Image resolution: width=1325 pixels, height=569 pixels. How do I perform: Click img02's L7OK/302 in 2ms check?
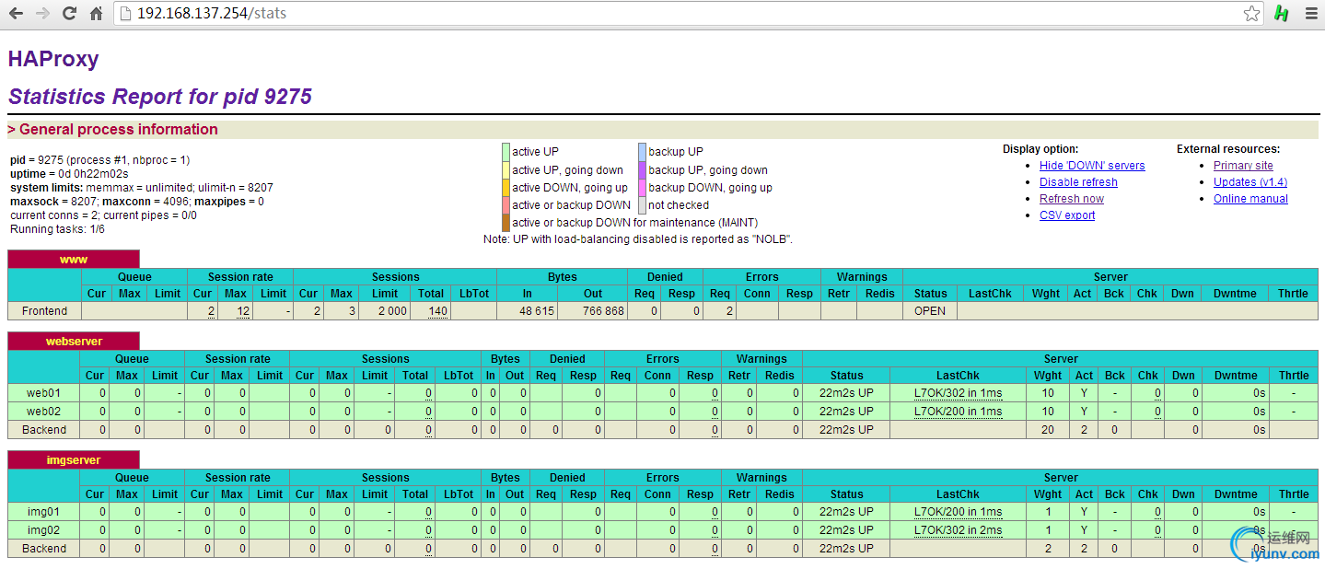[958, 530]
